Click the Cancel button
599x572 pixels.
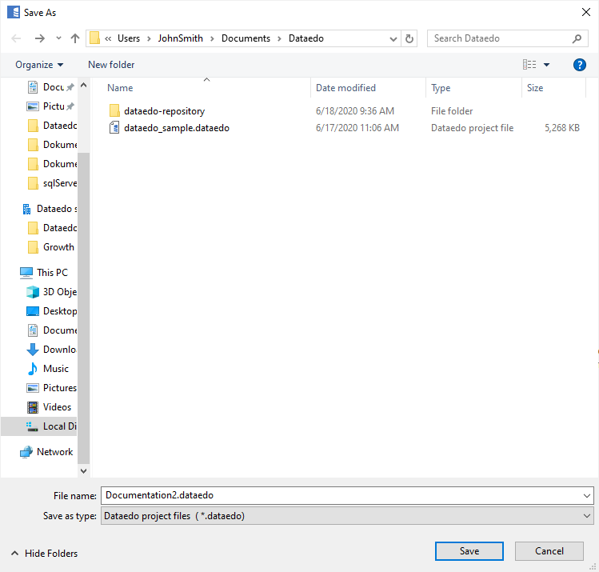coord(549,551)
